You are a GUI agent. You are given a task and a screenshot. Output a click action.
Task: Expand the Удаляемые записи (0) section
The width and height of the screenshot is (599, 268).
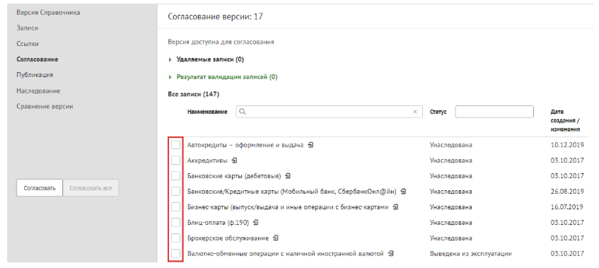(210, 59)
